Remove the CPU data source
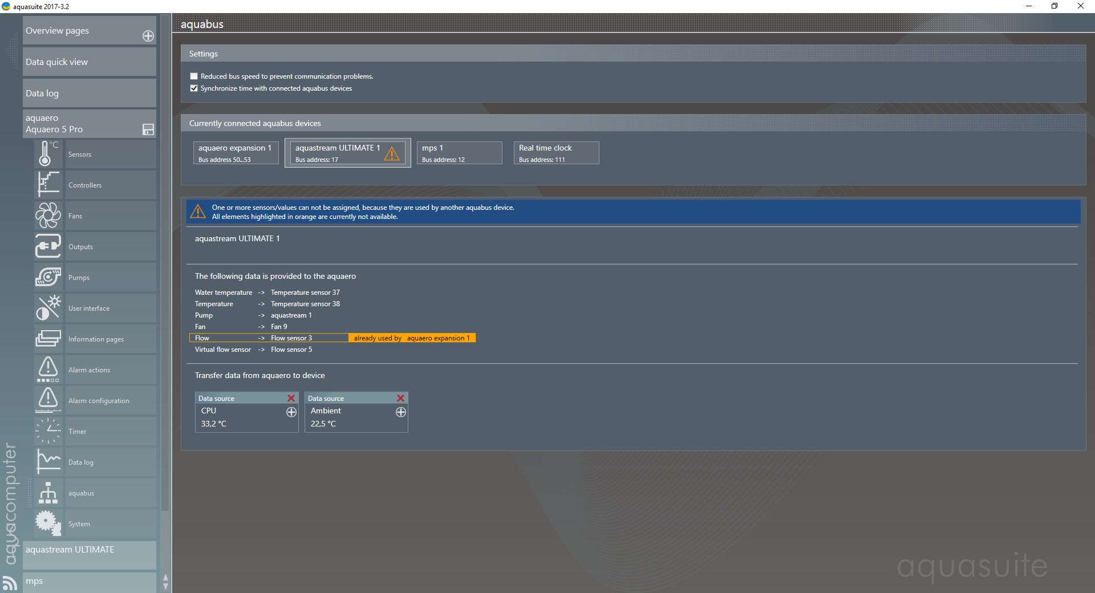This screenshot has height=593, width=1095. pyautogui.click(x=291, y=398)
